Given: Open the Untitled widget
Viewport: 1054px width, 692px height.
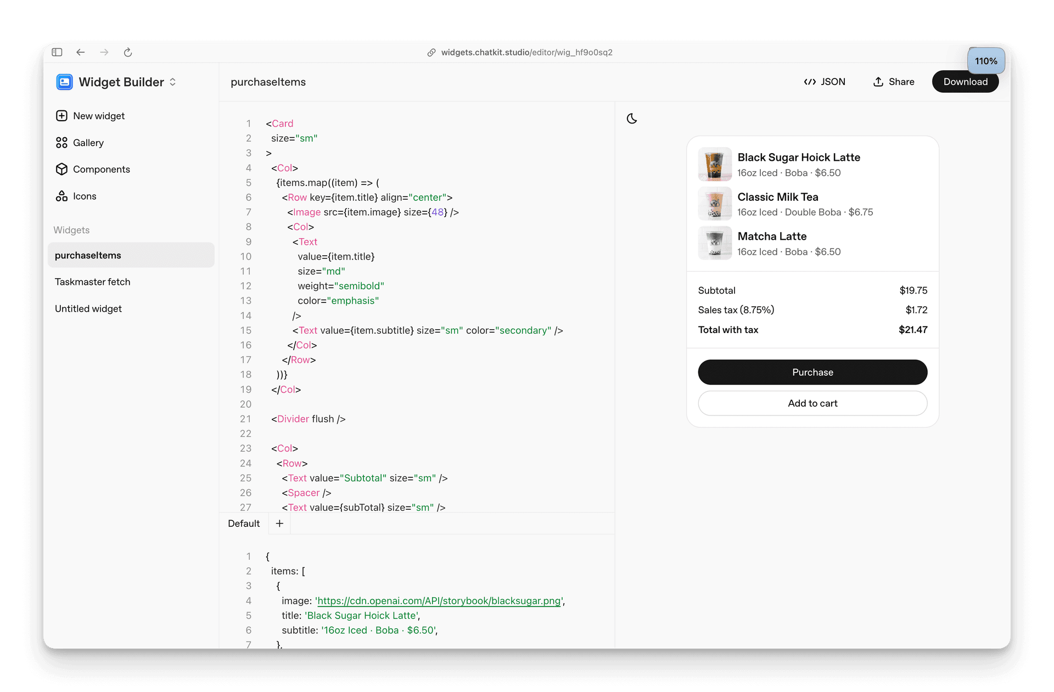Looking at the screenshot, I should coord(88,308).
